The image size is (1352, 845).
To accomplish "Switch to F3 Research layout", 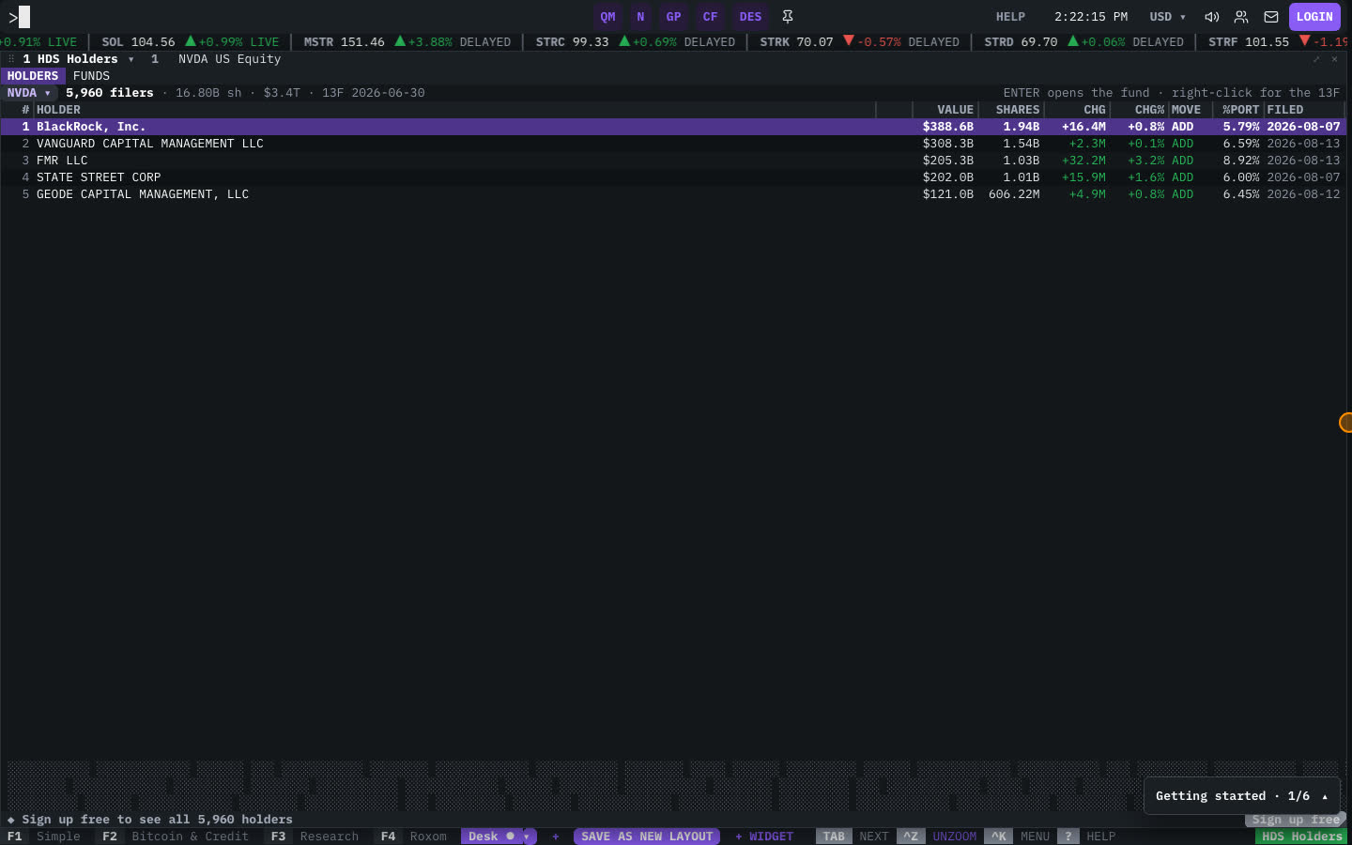I will pyautogui.click(x=315, y=837).
